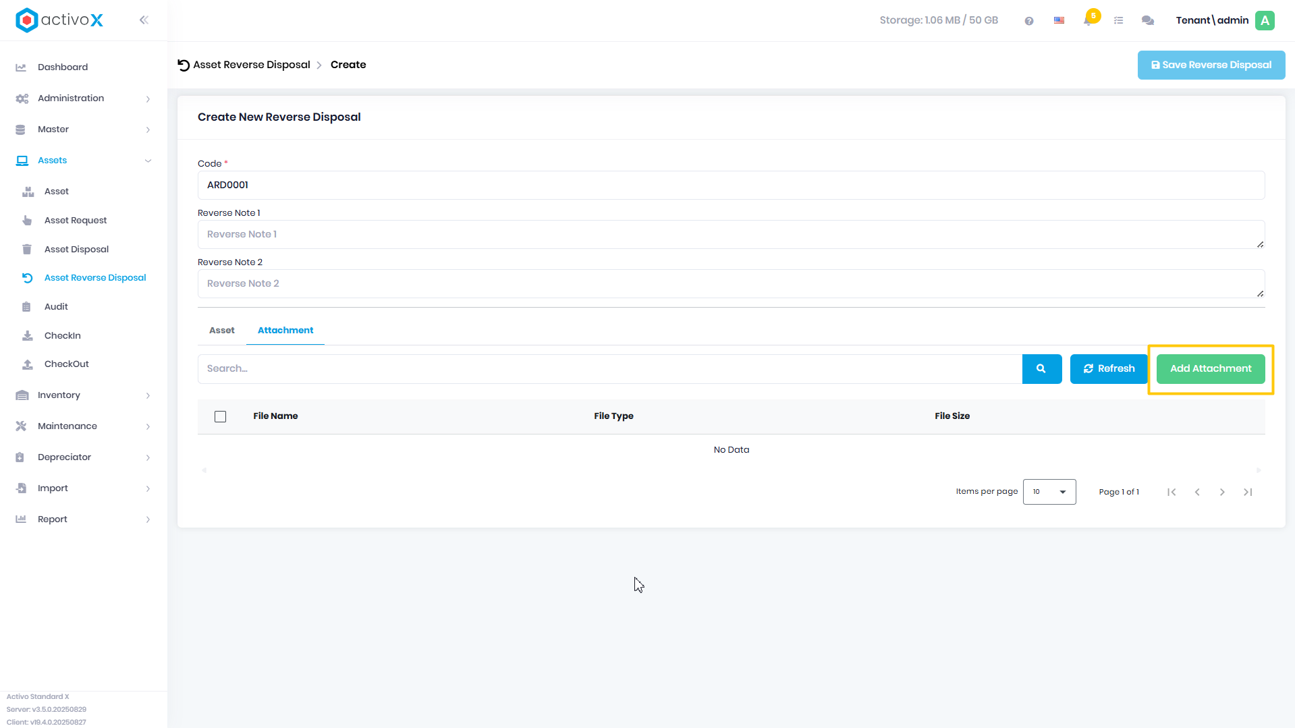Click the CheckIn download icon
The height and width of the screenshot is (728, 1295).
(x=28, y=336)
